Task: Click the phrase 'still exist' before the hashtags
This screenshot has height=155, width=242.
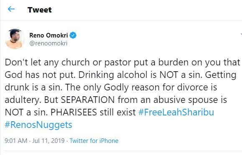Action: point(117,112)
